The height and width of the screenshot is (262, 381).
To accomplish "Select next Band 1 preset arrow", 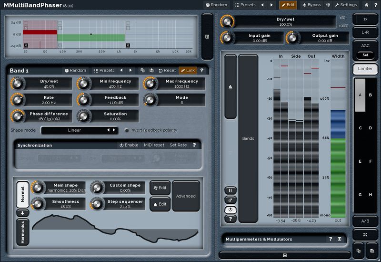I will (130, 70).
